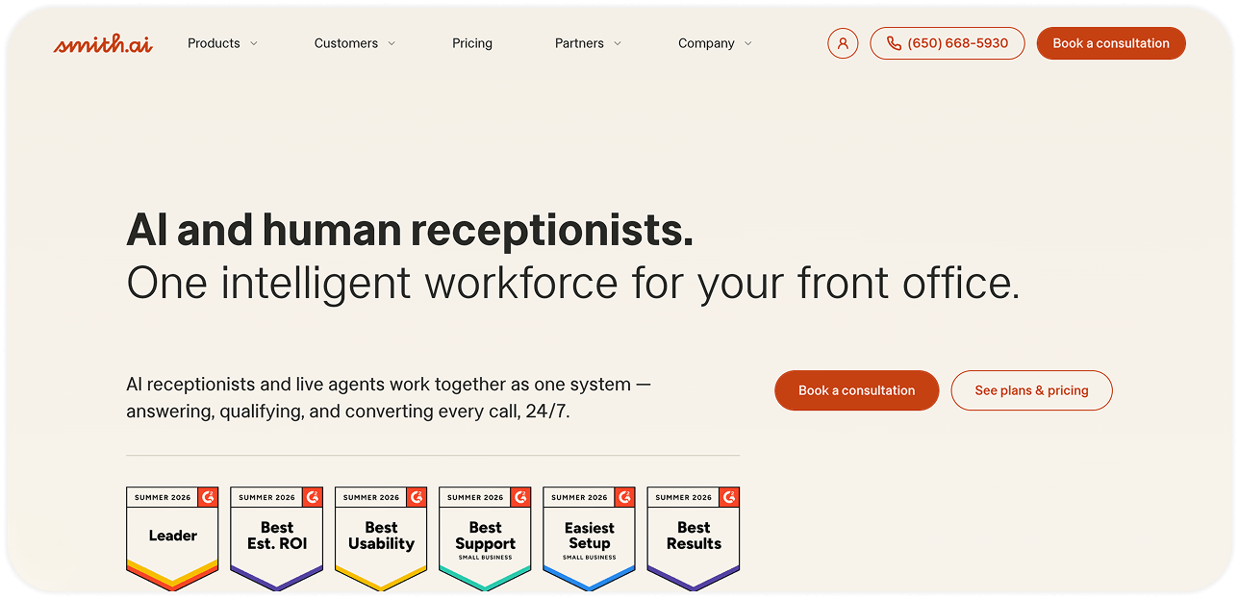Select the Best Est. ROI badge
Screen dimensions: 1239x599
pyautogui.click(x=277, y=538)
